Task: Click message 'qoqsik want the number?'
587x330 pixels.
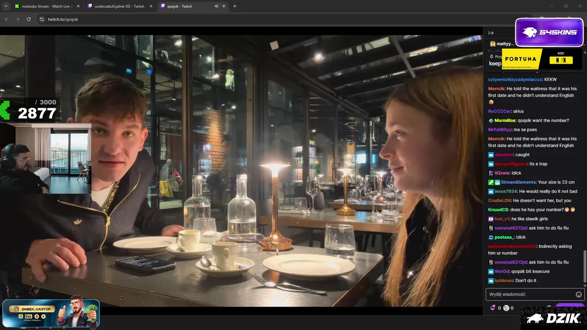Action: click(543, 121)
